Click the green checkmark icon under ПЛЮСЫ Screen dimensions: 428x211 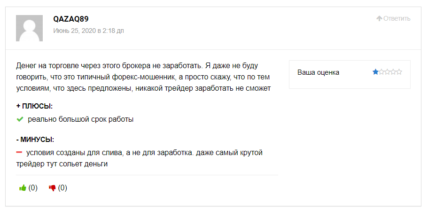[x=20, y=119]
